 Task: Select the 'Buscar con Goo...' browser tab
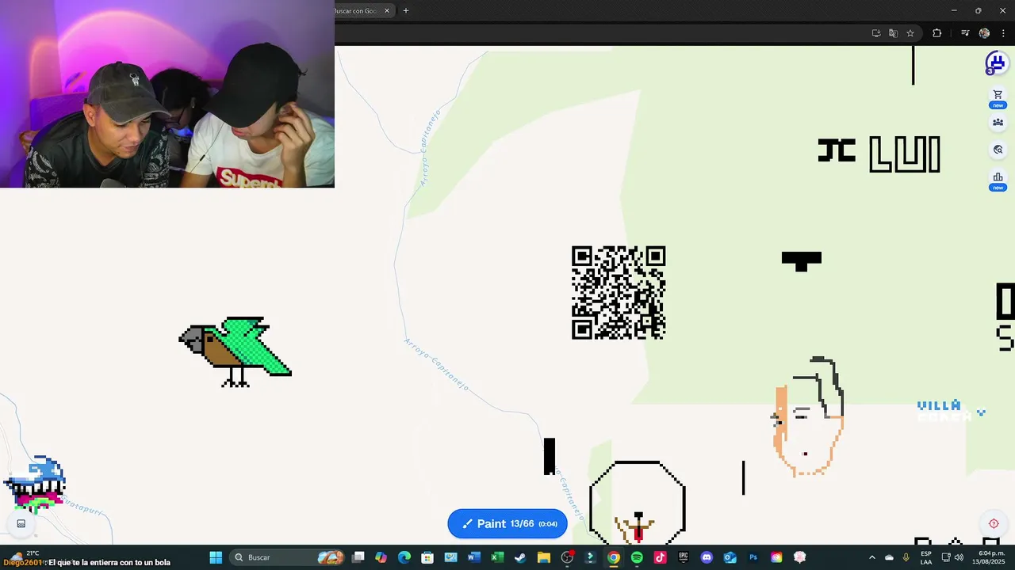[356, 11]
